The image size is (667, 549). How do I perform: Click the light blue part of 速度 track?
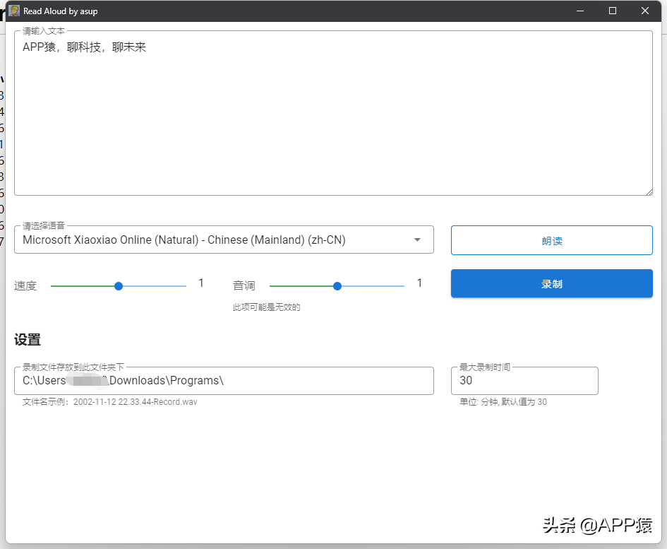point(155,286)
